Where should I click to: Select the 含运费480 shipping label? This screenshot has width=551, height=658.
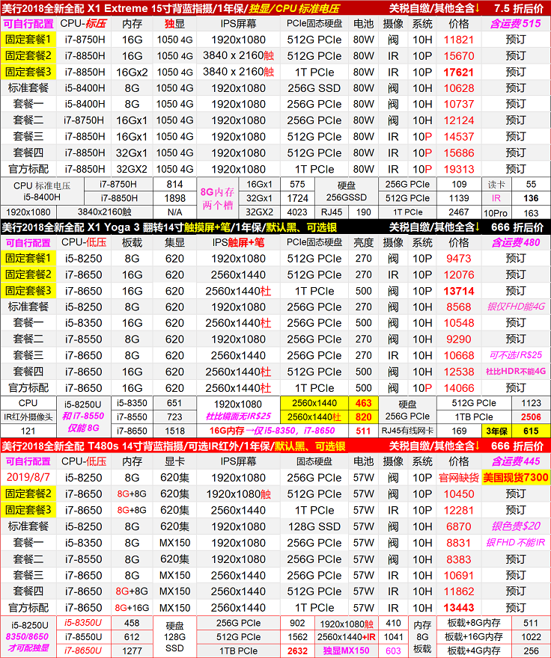click(x=516, y=242)
